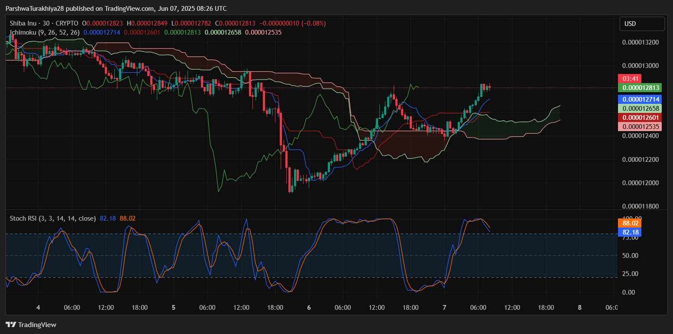Click the red 03:41 countdown label
673x334 pixels.
(x=628, y=79)
